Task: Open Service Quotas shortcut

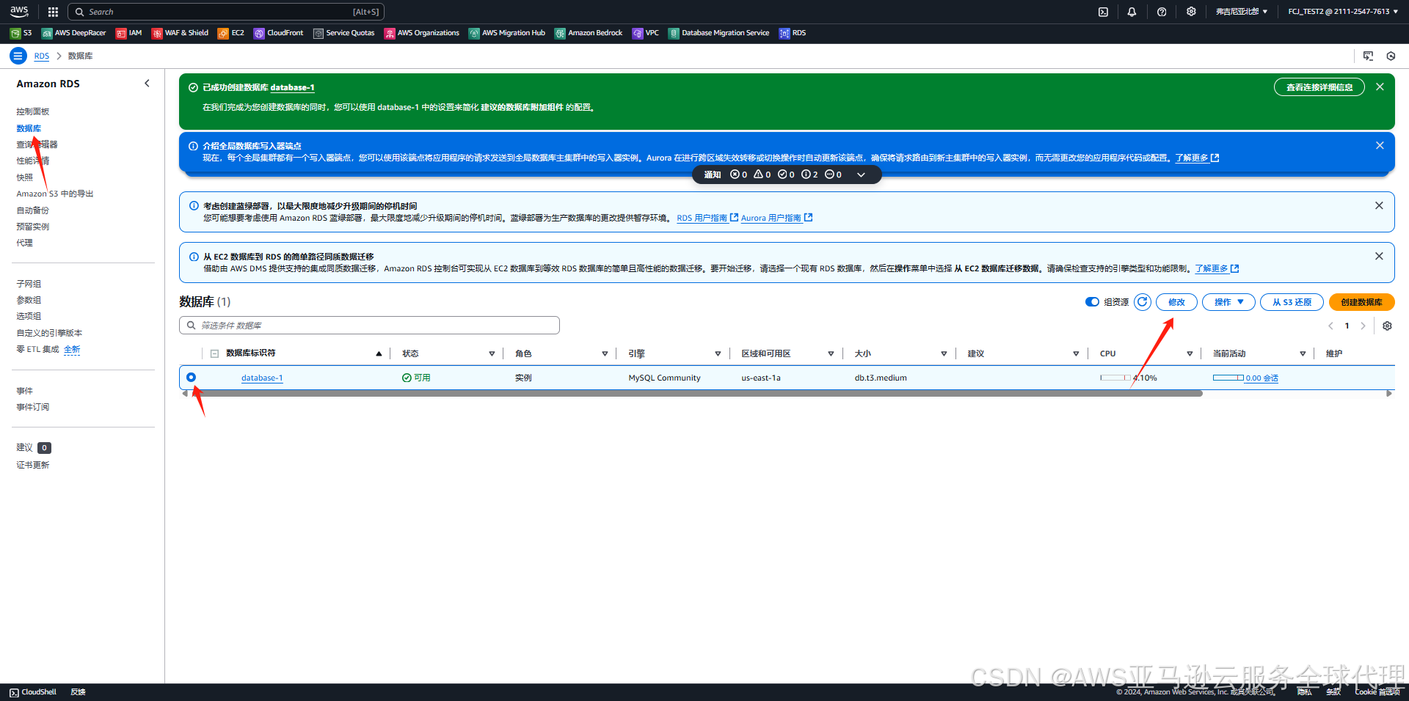Action: coord(344,33)
